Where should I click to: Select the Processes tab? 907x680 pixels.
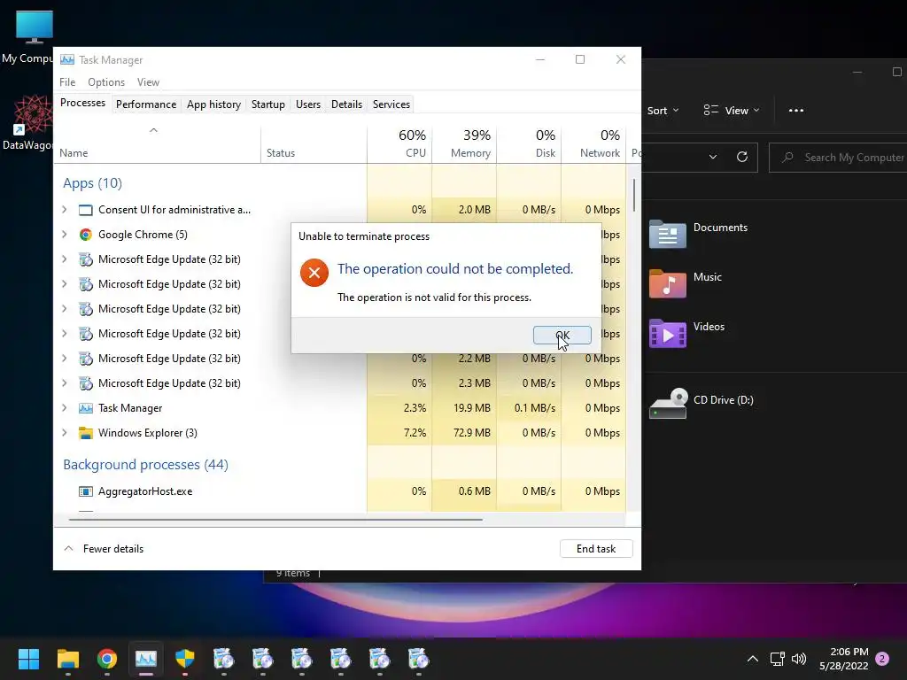point(82,103)
